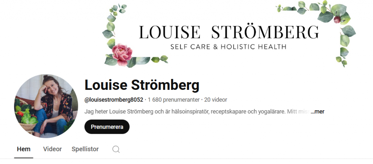Click the SELF CARE & HOLISTIC HEALTH tagline

coord(228,47)
